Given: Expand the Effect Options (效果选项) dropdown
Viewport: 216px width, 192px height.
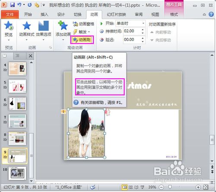Looking at the screenshot, I should pos(44,31).
